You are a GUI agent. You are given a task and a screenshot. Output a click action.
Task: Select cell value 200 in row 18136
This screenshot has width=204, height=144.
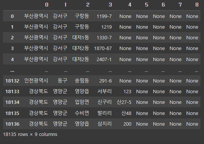[127, 124]
